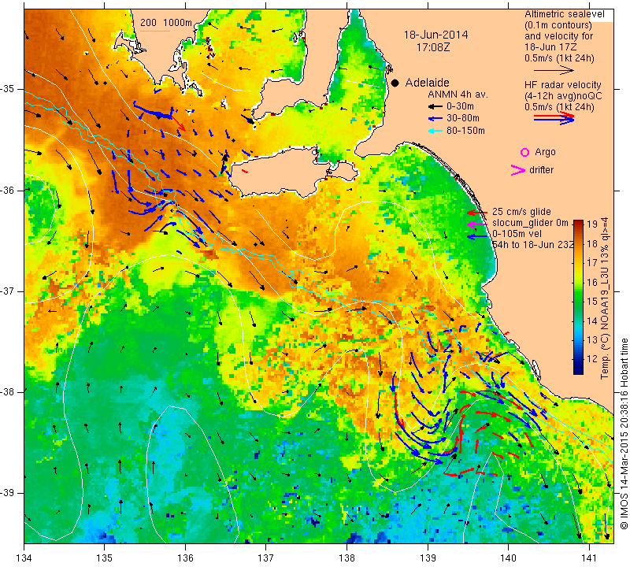This screenshot has width=630, height=567.
Task: Click the '30-80m' legend label
Action: click(463, 119)
